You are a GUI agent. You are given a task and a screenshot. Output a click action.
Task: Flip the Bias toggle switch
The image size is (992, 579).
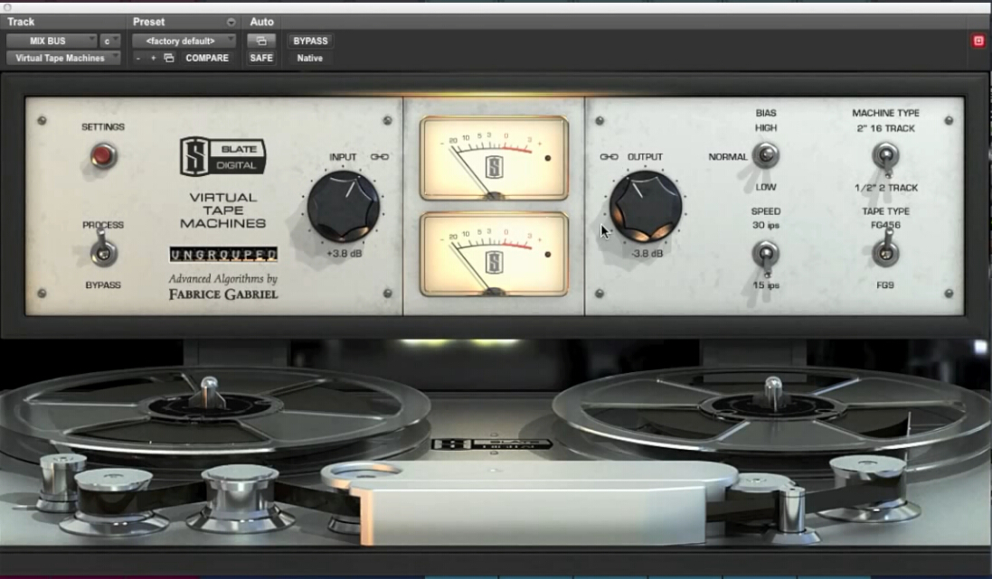coord(766,155)
